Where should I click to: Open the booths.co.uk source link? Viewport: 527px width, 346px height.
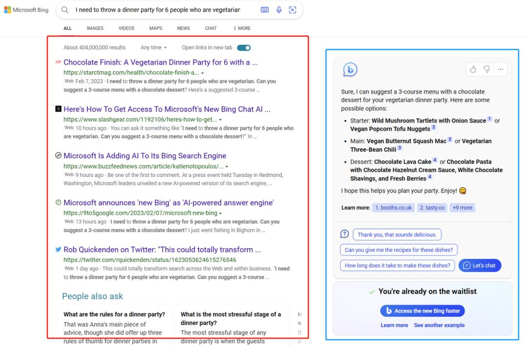click(393, 208)
